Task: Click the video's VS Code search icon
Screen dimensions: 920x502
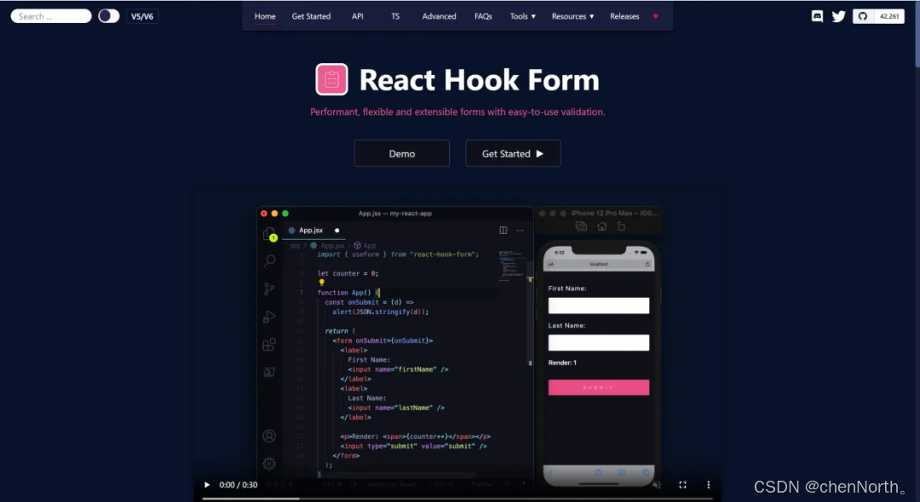Action: (x=269, y=260)
